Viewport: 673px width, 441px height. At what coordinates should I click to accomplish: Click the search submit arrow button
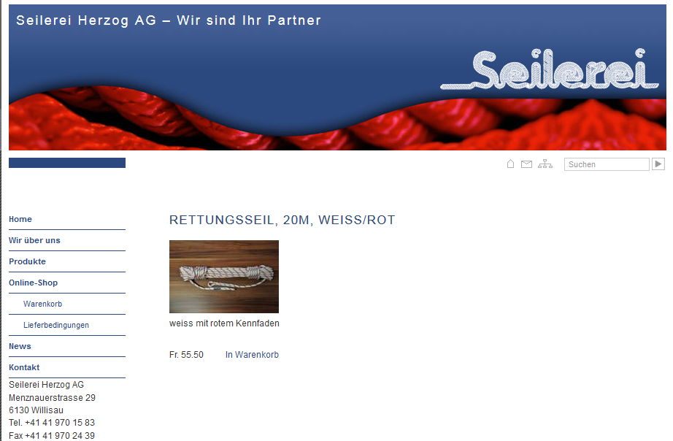click(658, 164)
